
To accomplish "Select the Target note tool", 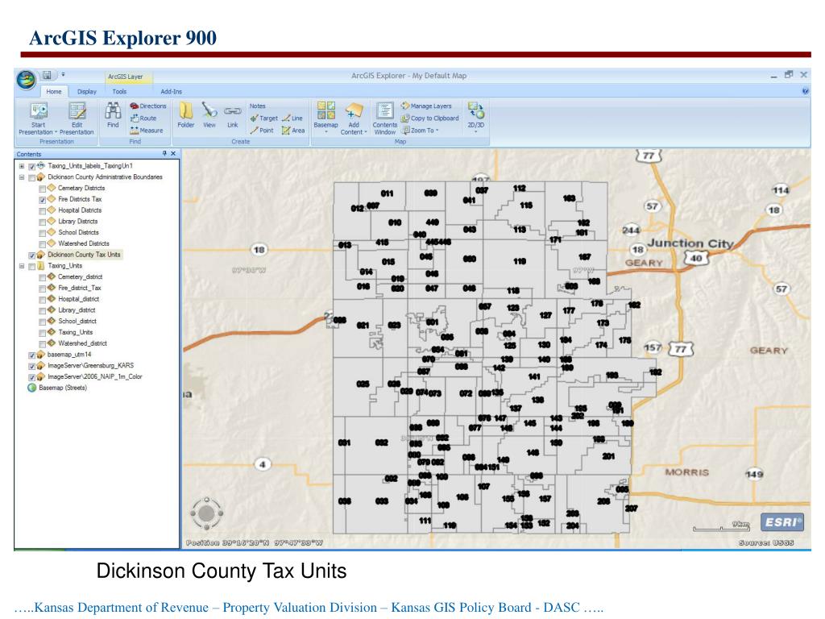I will pos(263,118).
